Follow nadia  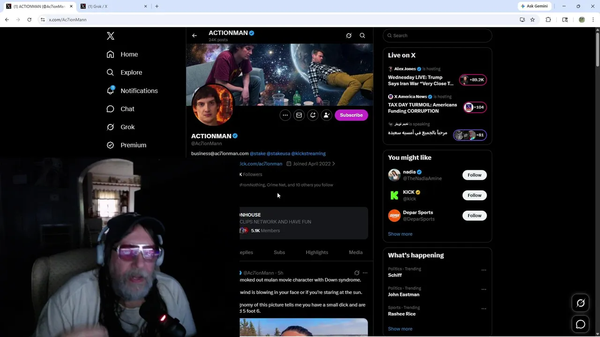(x=474, y=175)
